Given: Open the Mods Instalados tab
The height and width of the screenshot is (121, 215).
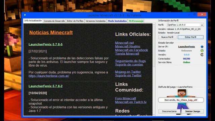Looking at the screenshot, I should [117, 21].
